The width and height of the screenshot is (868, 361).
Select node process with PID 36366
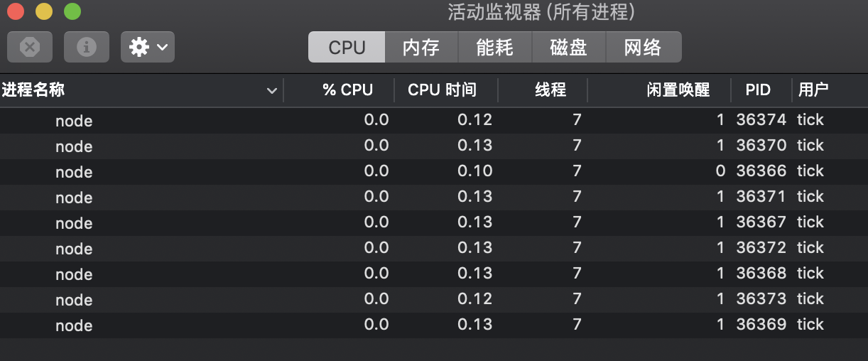[x=434, y=172]
